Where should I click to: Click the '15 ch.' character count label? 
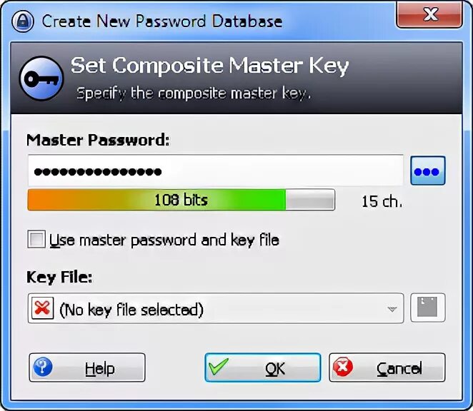(382, 201)
